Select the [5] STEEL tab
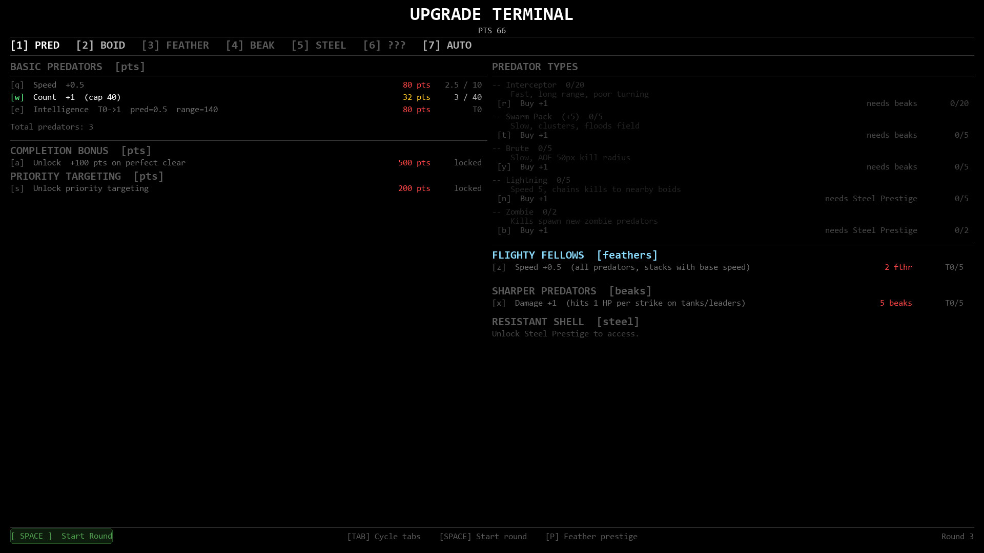This screenshot has height=553, width=984. click(318, 46)
